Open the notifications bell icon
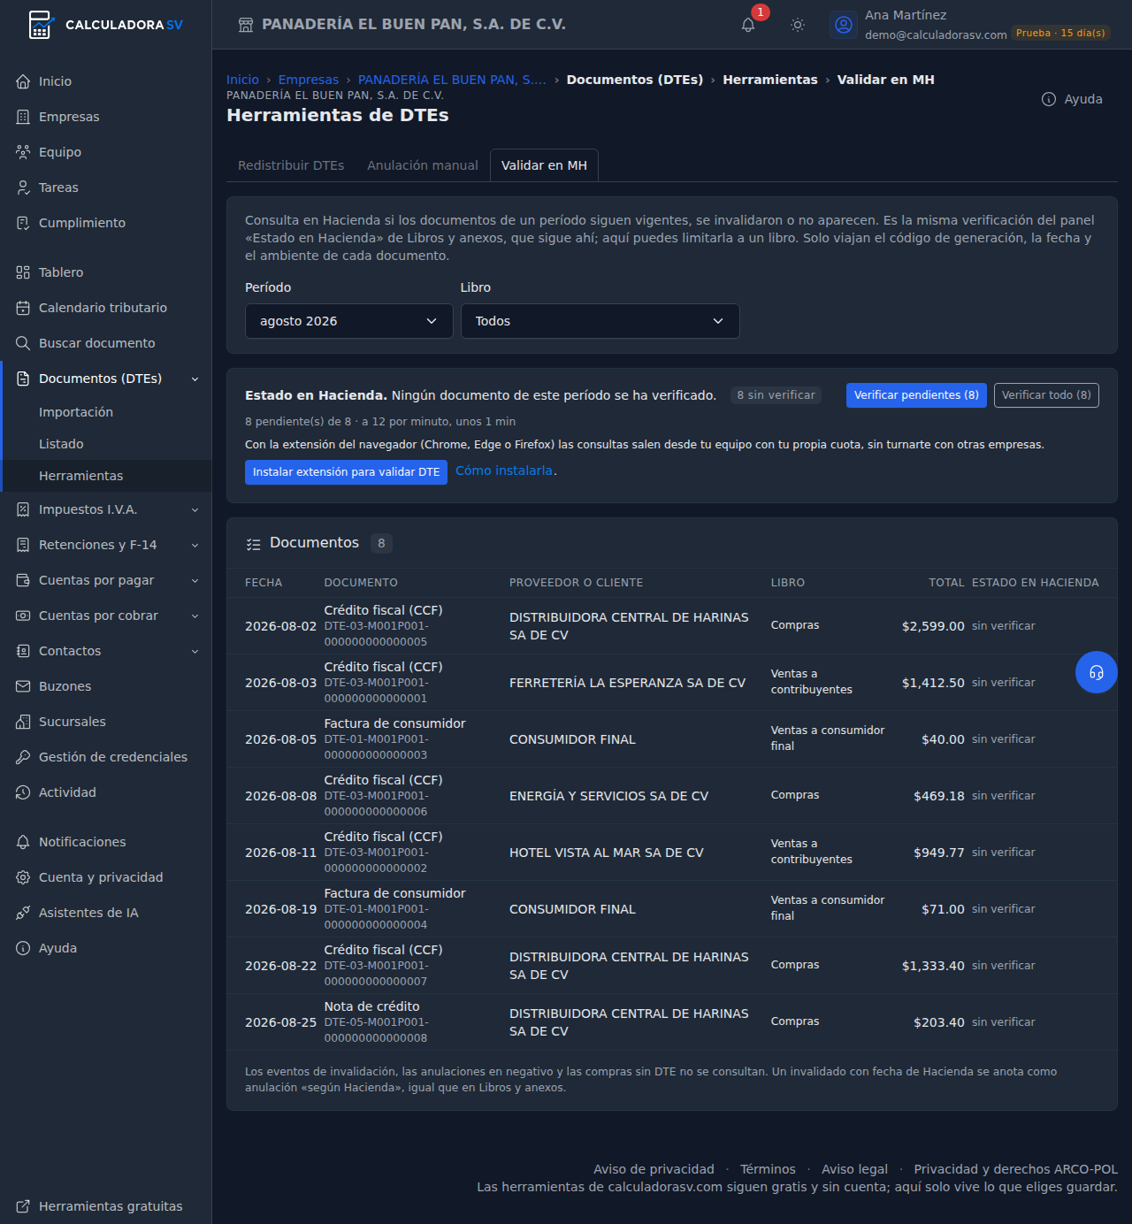The image size is (1132, 1224). tap(748, 25)
